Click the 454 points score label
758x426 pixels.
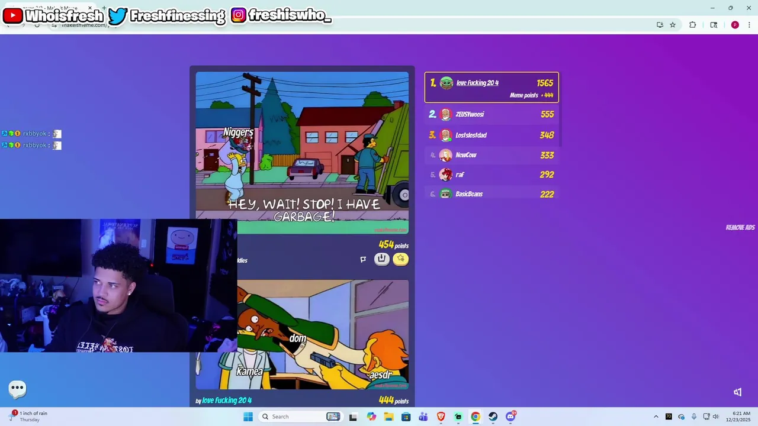393,245
